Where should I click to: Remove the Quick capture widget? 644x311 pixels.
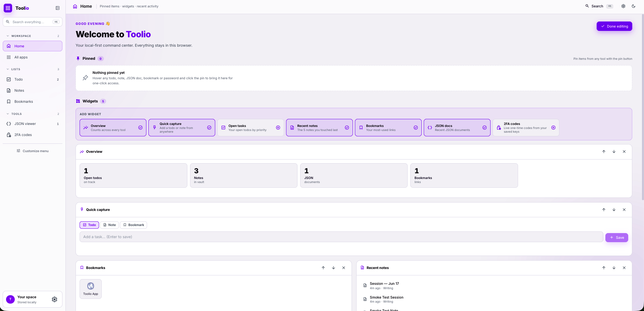tap(624, 210)
